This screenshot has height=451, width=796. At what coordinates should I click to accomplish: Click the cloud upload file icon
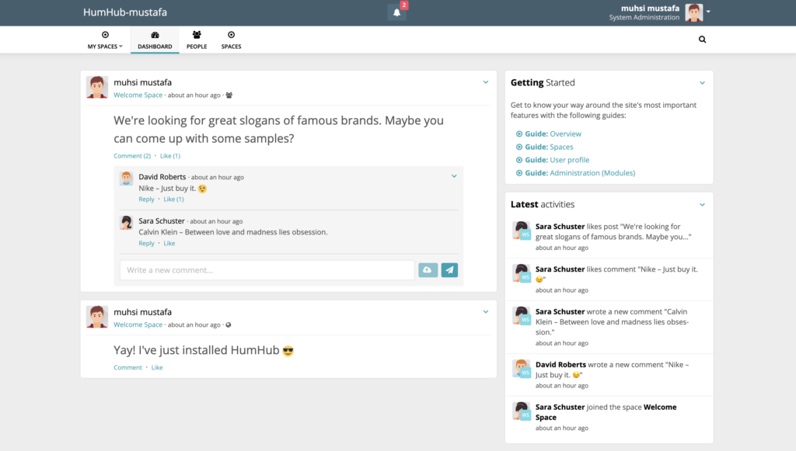[428, 270]
